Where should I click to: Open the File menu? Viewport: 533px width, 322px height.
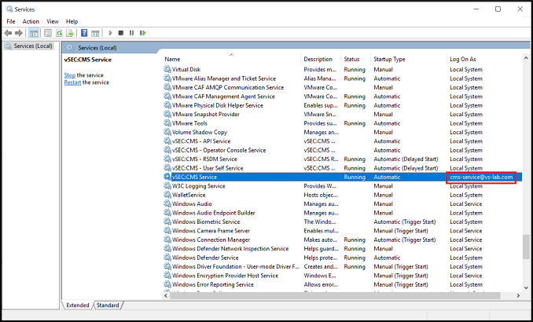[x=11, y=21]
